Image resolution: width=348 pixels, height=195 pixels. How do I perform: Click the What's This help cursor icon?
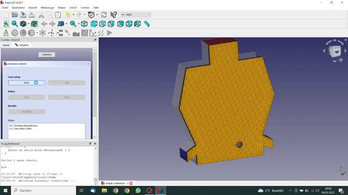114,15
